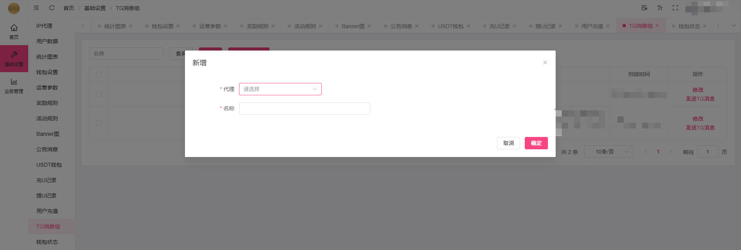
Task: Click the 基础设置 wrench icon in sidebar
Action: (x=14, y=55)
